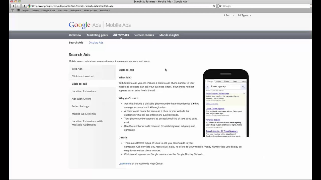Click Travel Agents - #1 Travel Agency result
This screenshot has width=321, height=180.
222,131
